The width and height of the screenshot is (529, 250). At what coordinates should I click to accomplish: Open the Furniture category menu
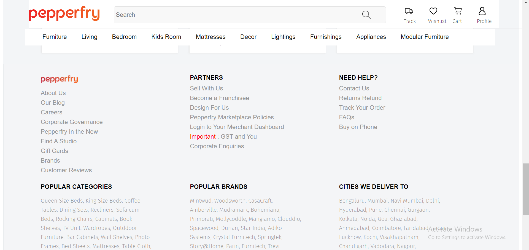pyautogui.click(x=54, y=37)
